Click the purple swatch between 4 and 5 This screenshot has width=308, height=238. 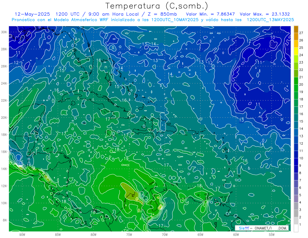click(296, 199)
